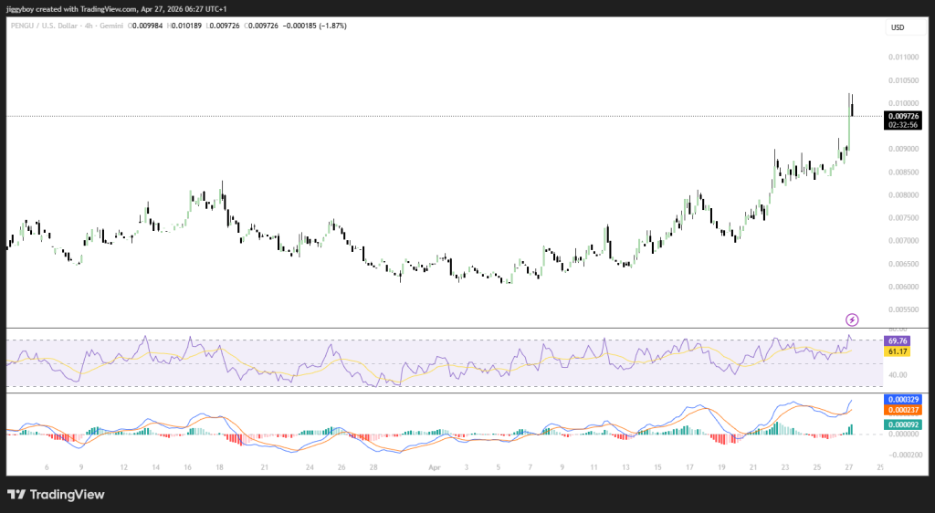Click the 0.006000 price scale label
Viewport: 935px width, 513px height.
pyautogui.click(x=903, y=287)
